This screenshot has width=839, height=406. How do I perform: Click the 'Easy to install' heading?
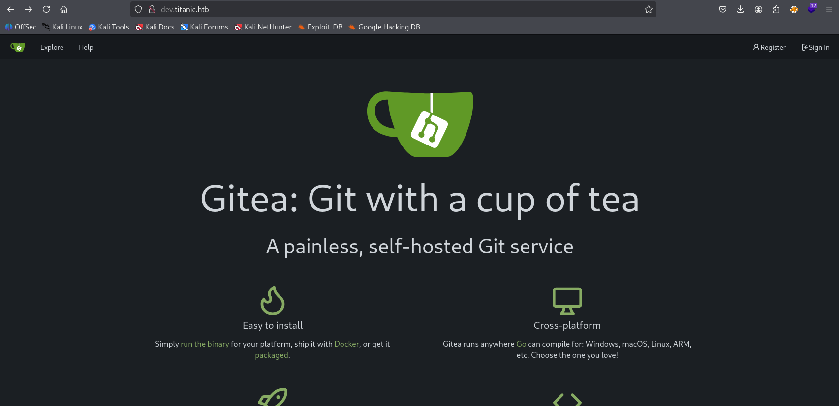coord(273,325)
